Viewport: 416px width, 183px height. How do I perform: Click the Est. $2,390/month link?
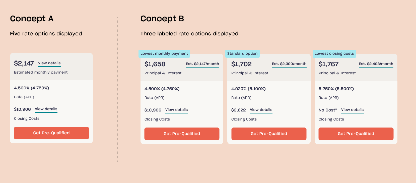click(289, 64)
